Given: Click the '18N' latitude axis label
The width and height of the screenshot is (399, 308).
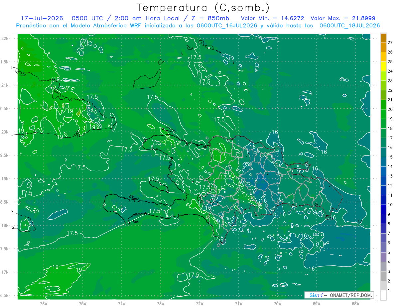Looking at the screenshot, I should (5, 225).
